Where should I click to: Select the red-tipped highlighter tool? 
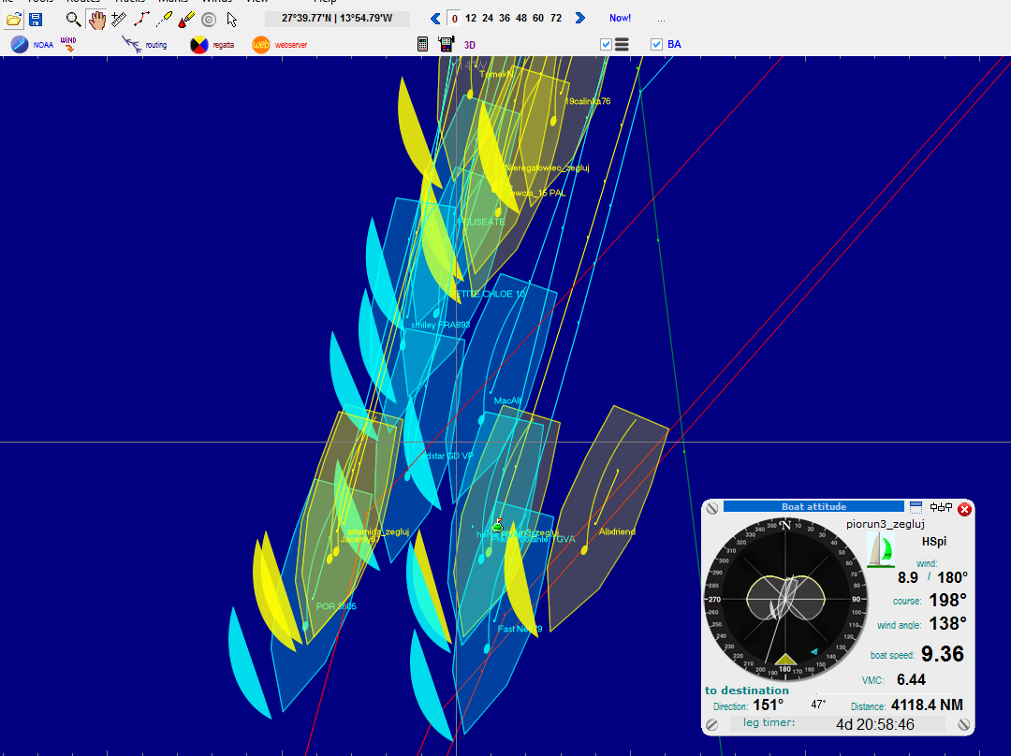pos(186,20)
